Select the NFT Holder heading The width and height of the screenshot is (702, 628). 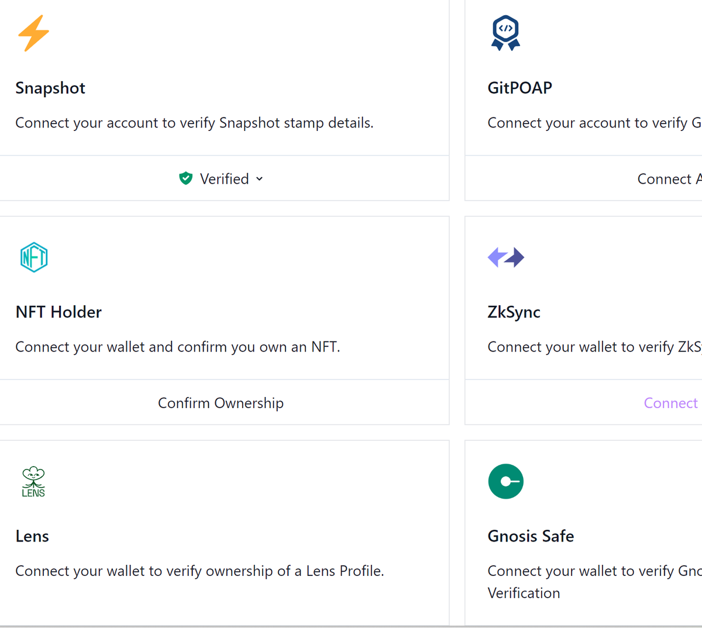(x=58, y=312)
